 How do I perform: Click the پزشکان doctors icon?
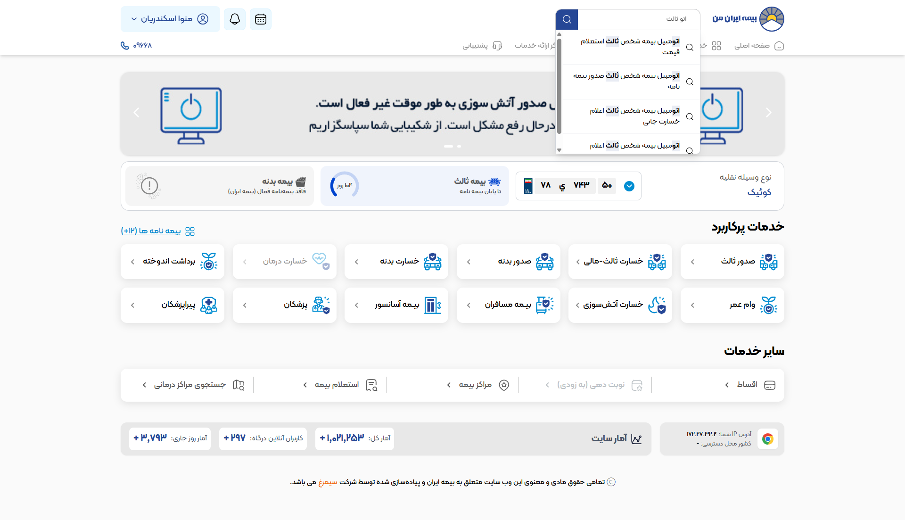(x=321, y=305)
